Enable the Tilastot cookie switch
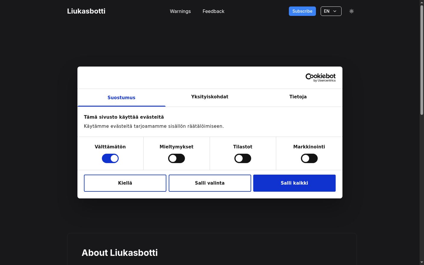Image resolution: width=424 pixels, height=265 pixels. (243, 158)
